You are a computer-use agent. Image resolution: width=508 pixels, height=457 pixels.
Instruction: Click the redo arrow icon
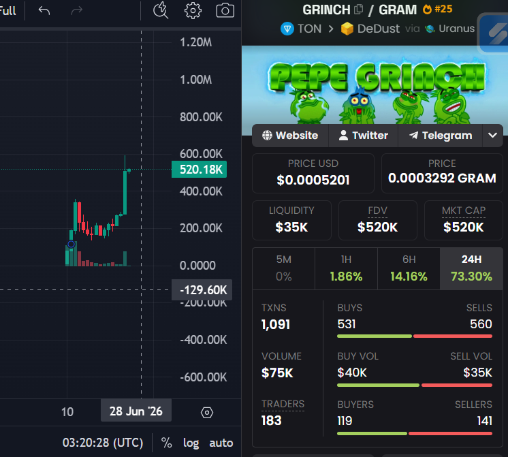click(76, 11)
